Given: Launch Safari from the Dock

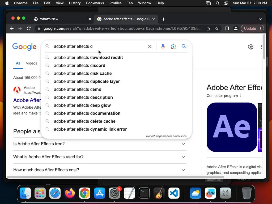Looking at the screenshot, I should pyautogui.click(x=55, y=193).
